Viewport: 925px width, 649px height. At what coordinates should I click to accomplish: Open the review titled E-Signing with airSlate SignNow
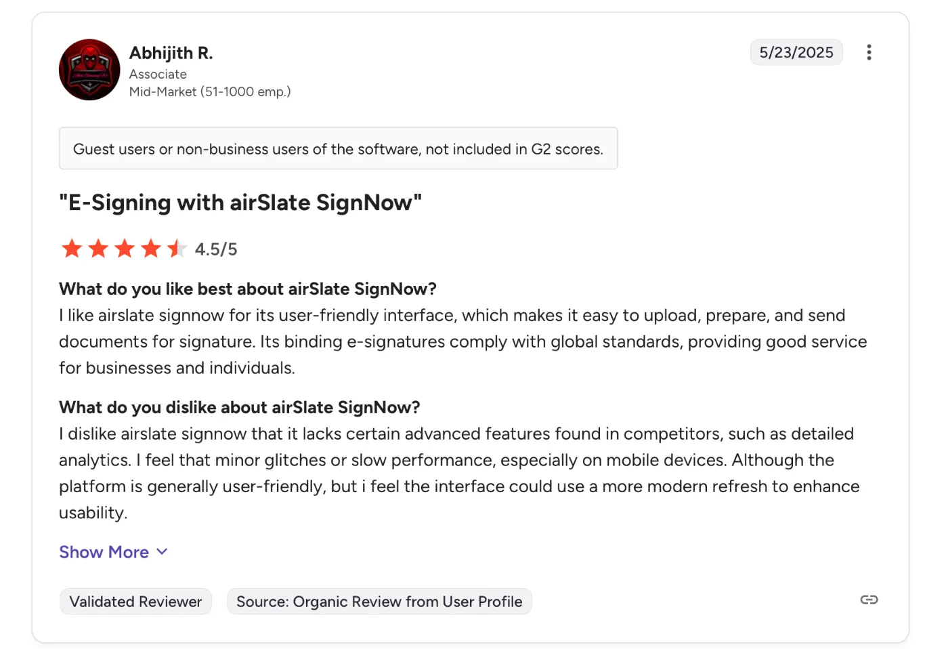tap(240, 202)
